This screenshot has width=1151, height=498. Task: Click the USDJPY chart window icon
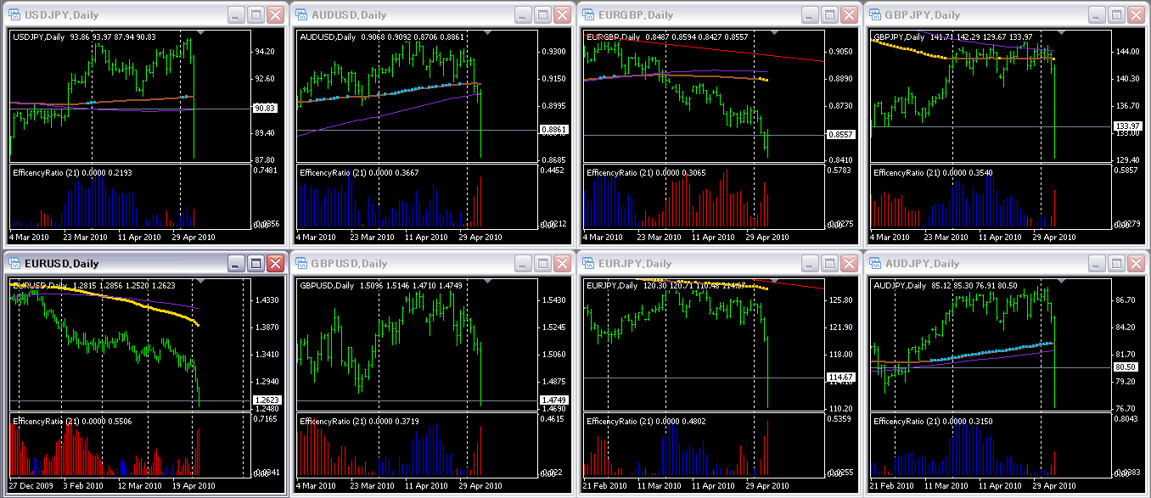[14, 15]
